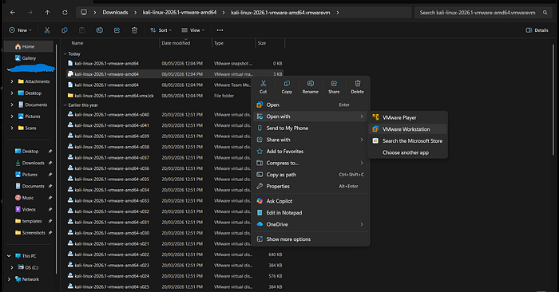Click the Delete trash icon in the toolbar
Image resolution: width=559 pixels, height=292 pixels.
134,30
